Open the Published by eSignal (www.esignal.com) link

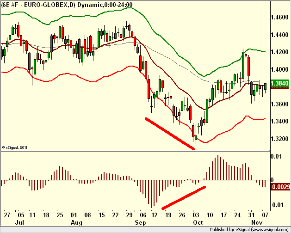(x=249, y=230)
